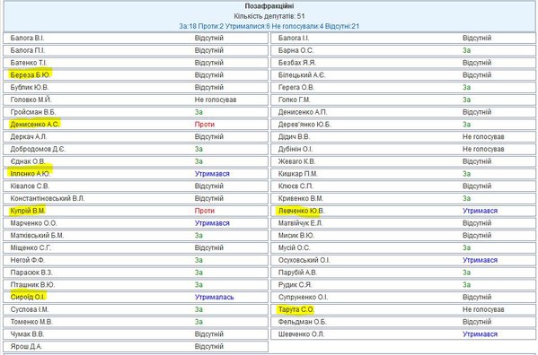Click Не голосував status of Головко М.Й.
Screen dimensions: 538x355
click(x=216, y=100)
